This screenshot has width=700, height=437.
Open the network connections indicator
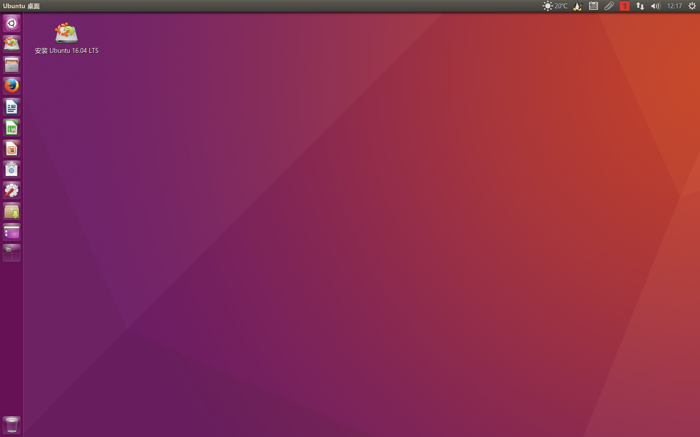click(640, 6)
